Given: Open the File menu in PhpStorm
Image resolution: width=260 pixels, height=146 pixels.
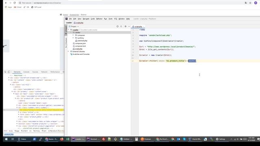Looking at the screenshot, I should click(x=70, y=19).
